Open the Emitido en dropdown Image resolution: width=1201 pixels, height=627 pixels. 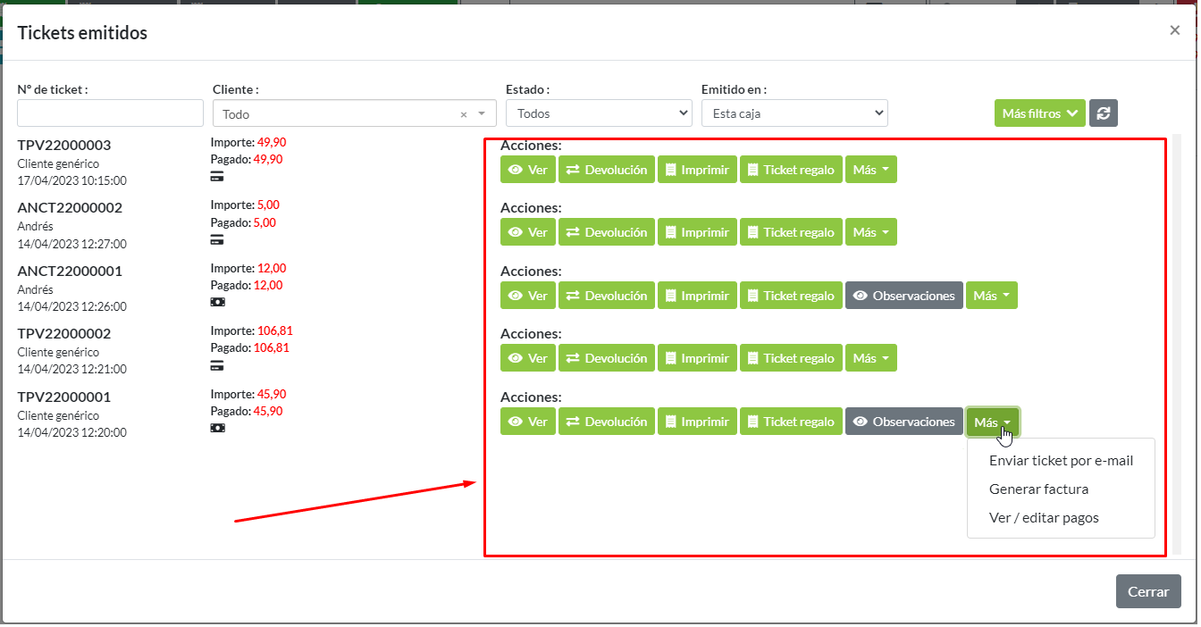(x=794, y=113)
